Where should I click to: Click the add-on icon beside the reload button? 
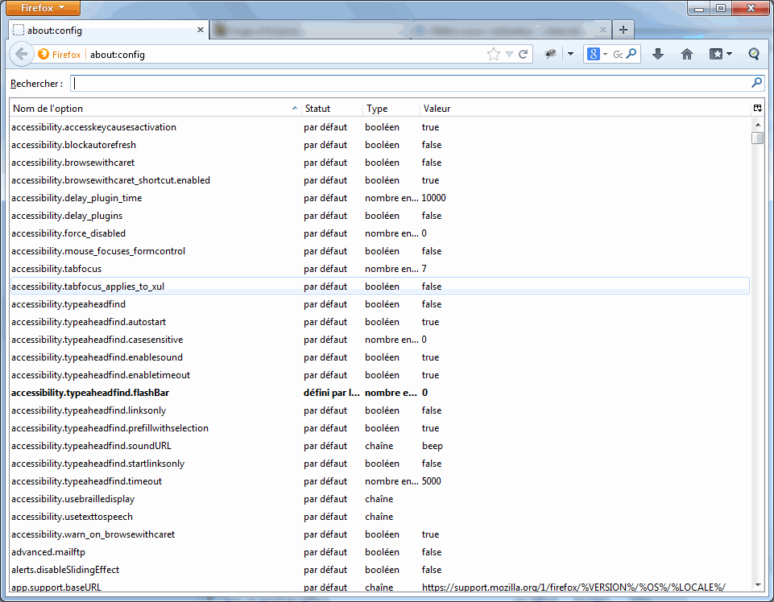550,54
